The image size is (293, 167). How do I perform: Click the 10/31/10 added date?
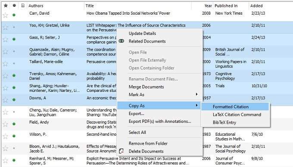click(259, 86)
